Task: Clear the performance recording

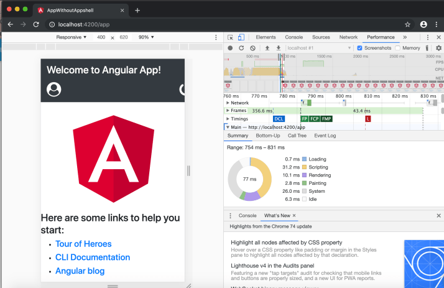Action: [252, 48]
